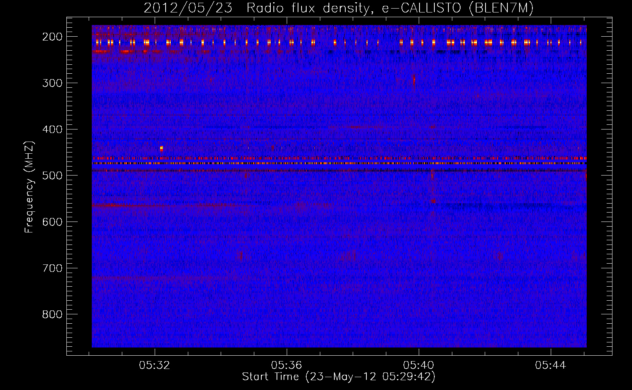Click the 'Start Time (23-May-12 05:29:42)' label
This screenshot has height=390, width=632.
[339, 377]
